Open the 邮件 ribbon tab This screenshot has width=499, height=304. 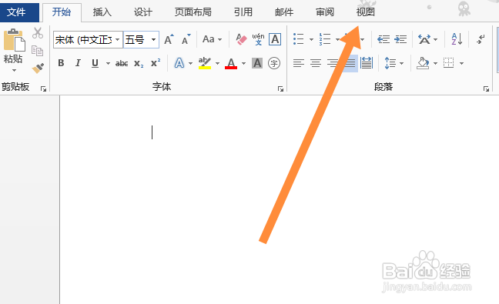pos(284,12)
